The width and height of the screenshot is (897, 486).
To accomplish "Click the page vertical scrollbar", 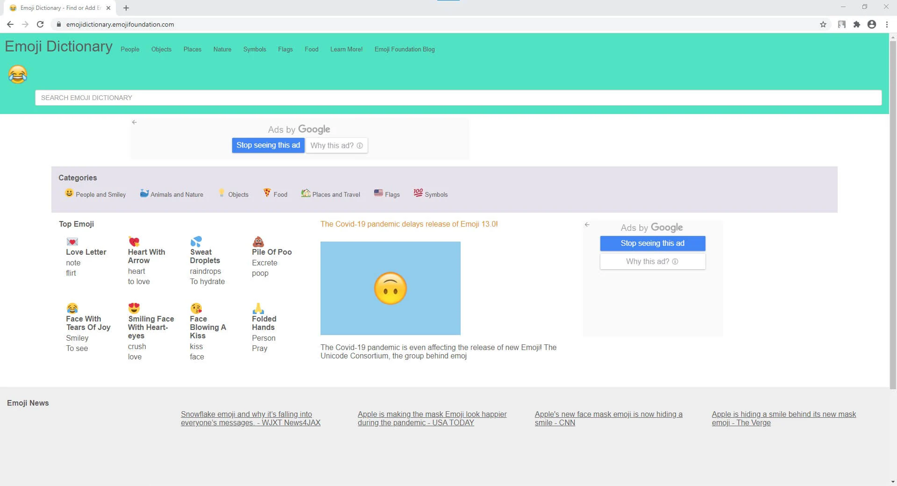I will [x=893, y=215].
